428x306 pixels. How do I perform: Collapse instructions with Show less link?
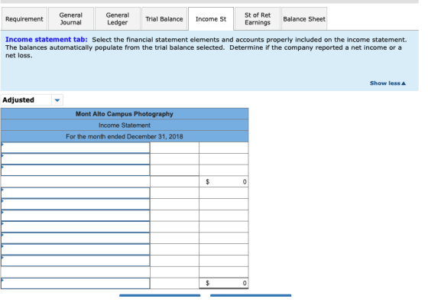pos(387,83)
